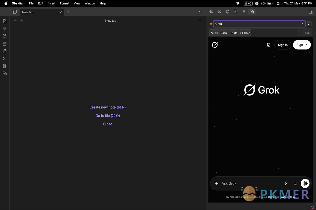Click the Sign up button
The image size is (316, 210).
click(302, 45)
